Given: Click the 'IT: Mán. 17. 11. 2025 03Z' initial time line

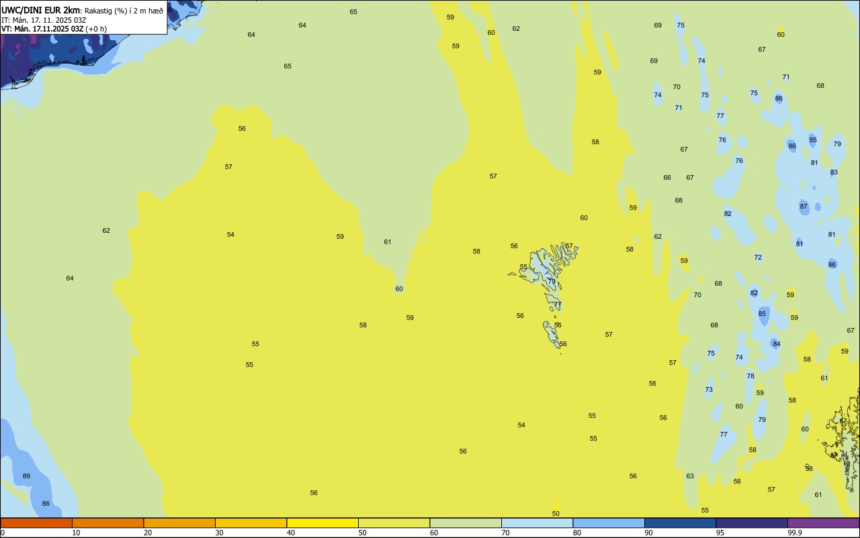Looking at the screenshot, I should pos(44,20).
